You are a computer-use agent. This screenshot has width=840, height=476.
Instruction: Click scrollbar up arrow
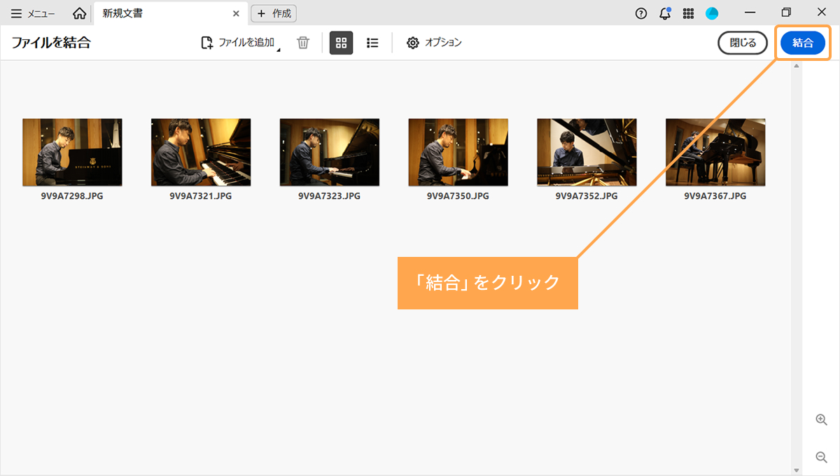click(x=796, y=66)
